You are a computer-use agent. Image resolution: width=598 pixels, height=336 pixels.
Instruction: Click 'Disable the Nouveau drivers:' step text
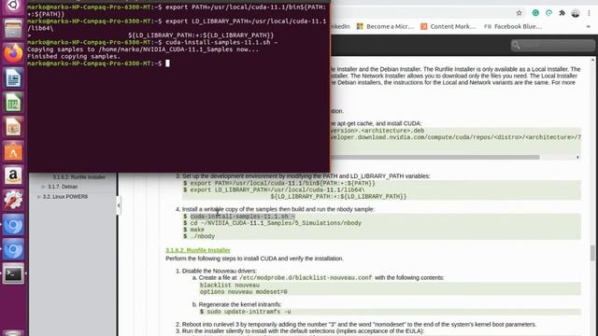tap(220, 271)
